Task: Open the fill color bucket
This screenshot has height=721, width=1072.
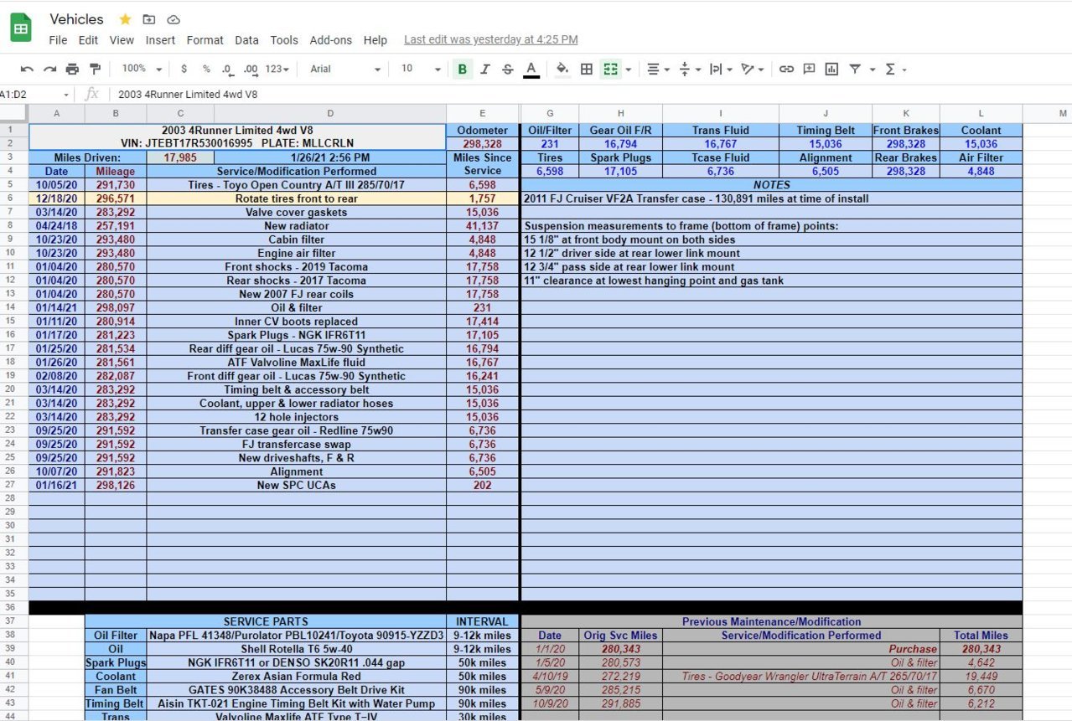Action: pyautogui.click(x=562, y=69)
